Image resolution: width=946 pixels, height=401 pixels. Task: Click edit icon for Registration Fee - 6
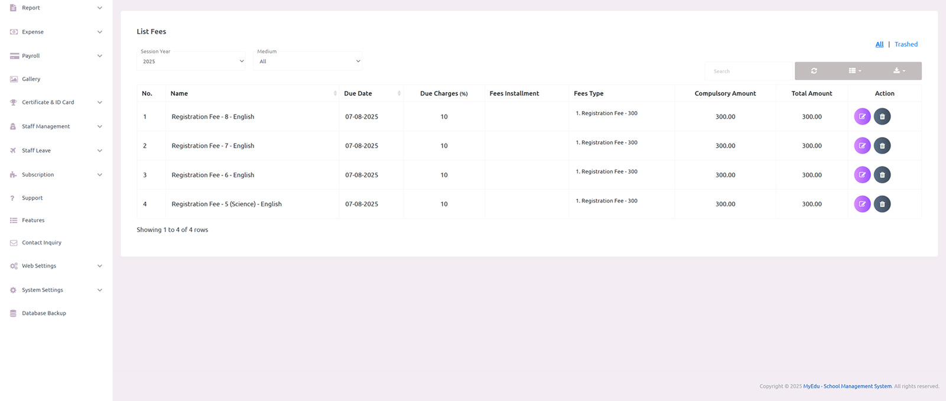[862, 175]
